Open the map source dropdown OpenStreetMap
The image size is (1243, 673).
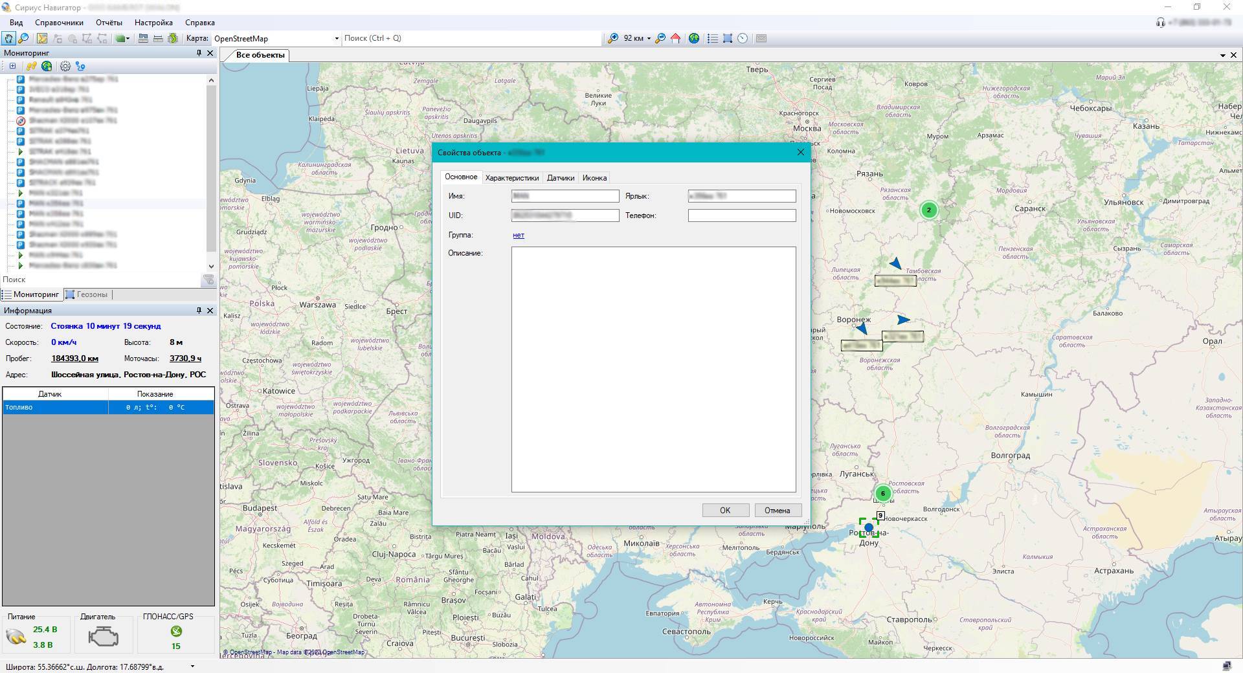pyautogui.click(x=336, y=39)
